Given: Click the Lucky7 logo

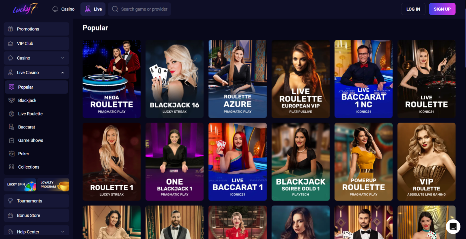Looking at the screenshot, I should click(25, 9).
